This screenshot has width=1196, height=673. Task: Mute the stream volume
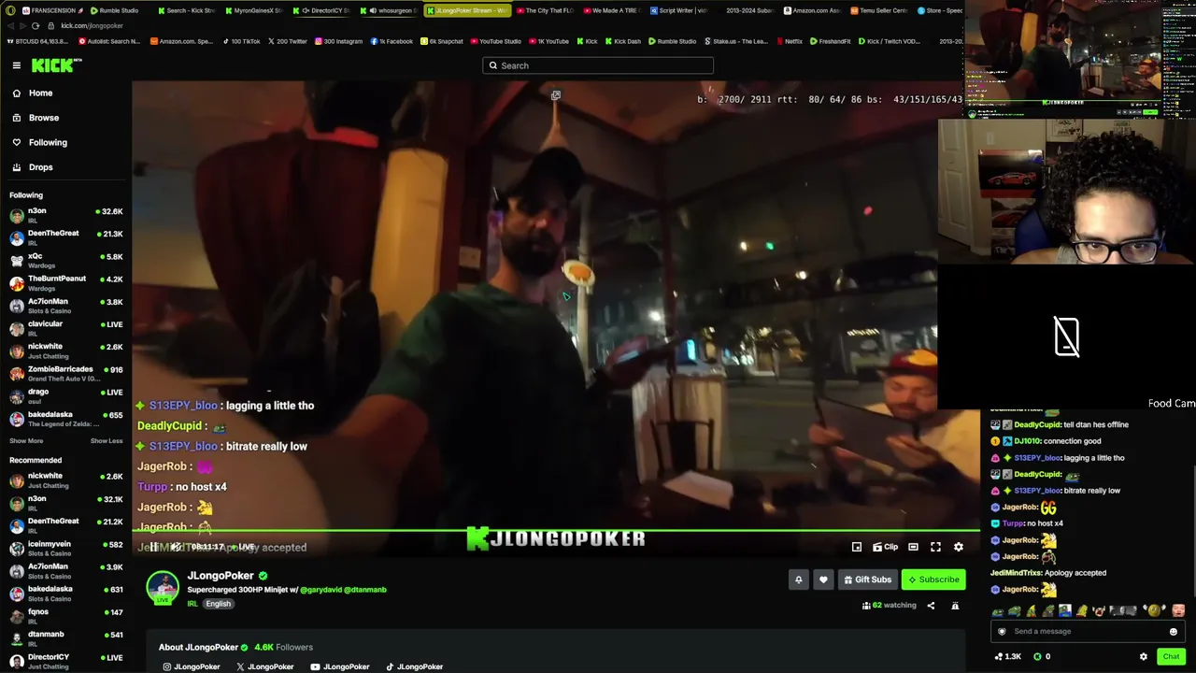175,547
